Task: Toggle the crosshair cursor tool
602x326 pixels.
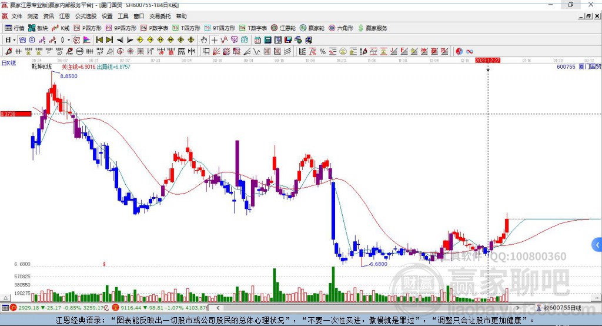Action: pyautogui.click(x=214, y=40)
